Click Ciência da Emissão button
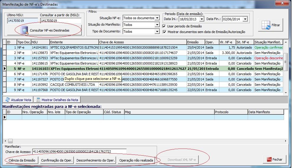Viewport: 292px width, 168px height. (x=22, y=160)
